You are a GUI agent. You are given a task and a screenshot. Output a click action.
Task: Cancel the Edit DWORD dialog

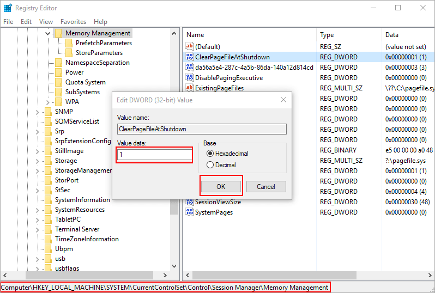[x=266, y=187]
